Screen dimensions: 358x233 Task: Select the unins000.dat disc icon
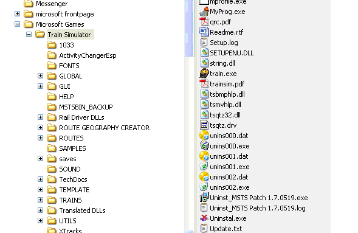[x=204, y=136]
